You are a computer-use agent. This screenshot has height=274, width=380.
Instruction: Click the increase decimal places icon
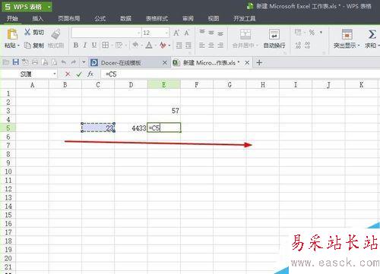298,46
